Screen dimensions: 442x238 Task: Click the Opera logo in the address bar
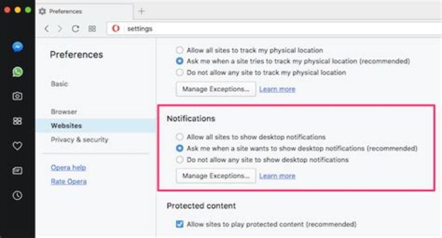(116, 28)
